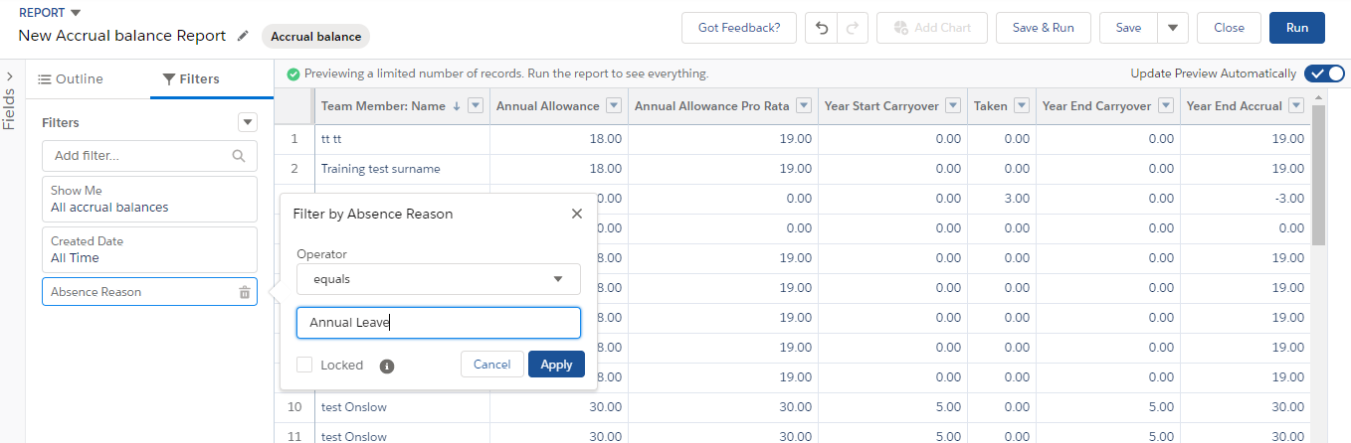Close the Filter by Absence Reason popup
The width and height of the screenshot is (1351, 443).
(577, 214)
